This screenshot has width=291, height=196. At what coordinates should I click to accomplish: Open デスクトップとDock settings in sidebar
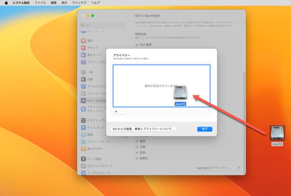(x=93, y=120)
